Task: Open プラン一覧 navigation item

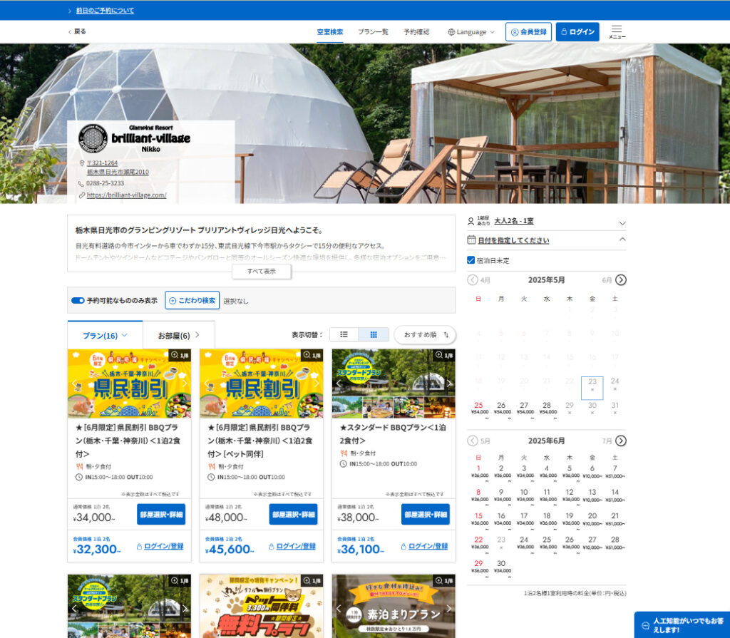Action: click(x=373, y=32)
